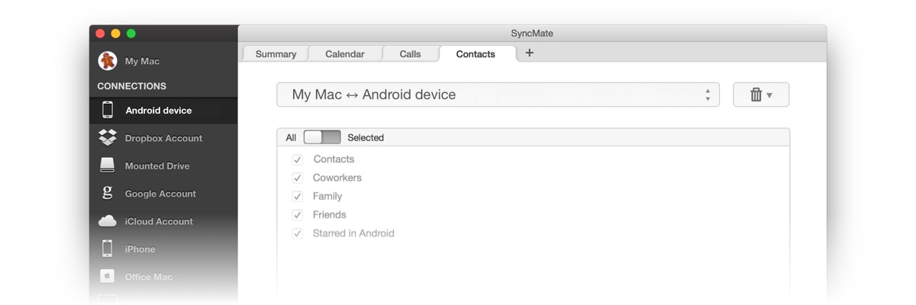This screenshot has width=916, height=305.
Task: Open the My Mac ↔ Android device dropdown
Action: pyautogui.click(x=498, y=95)
